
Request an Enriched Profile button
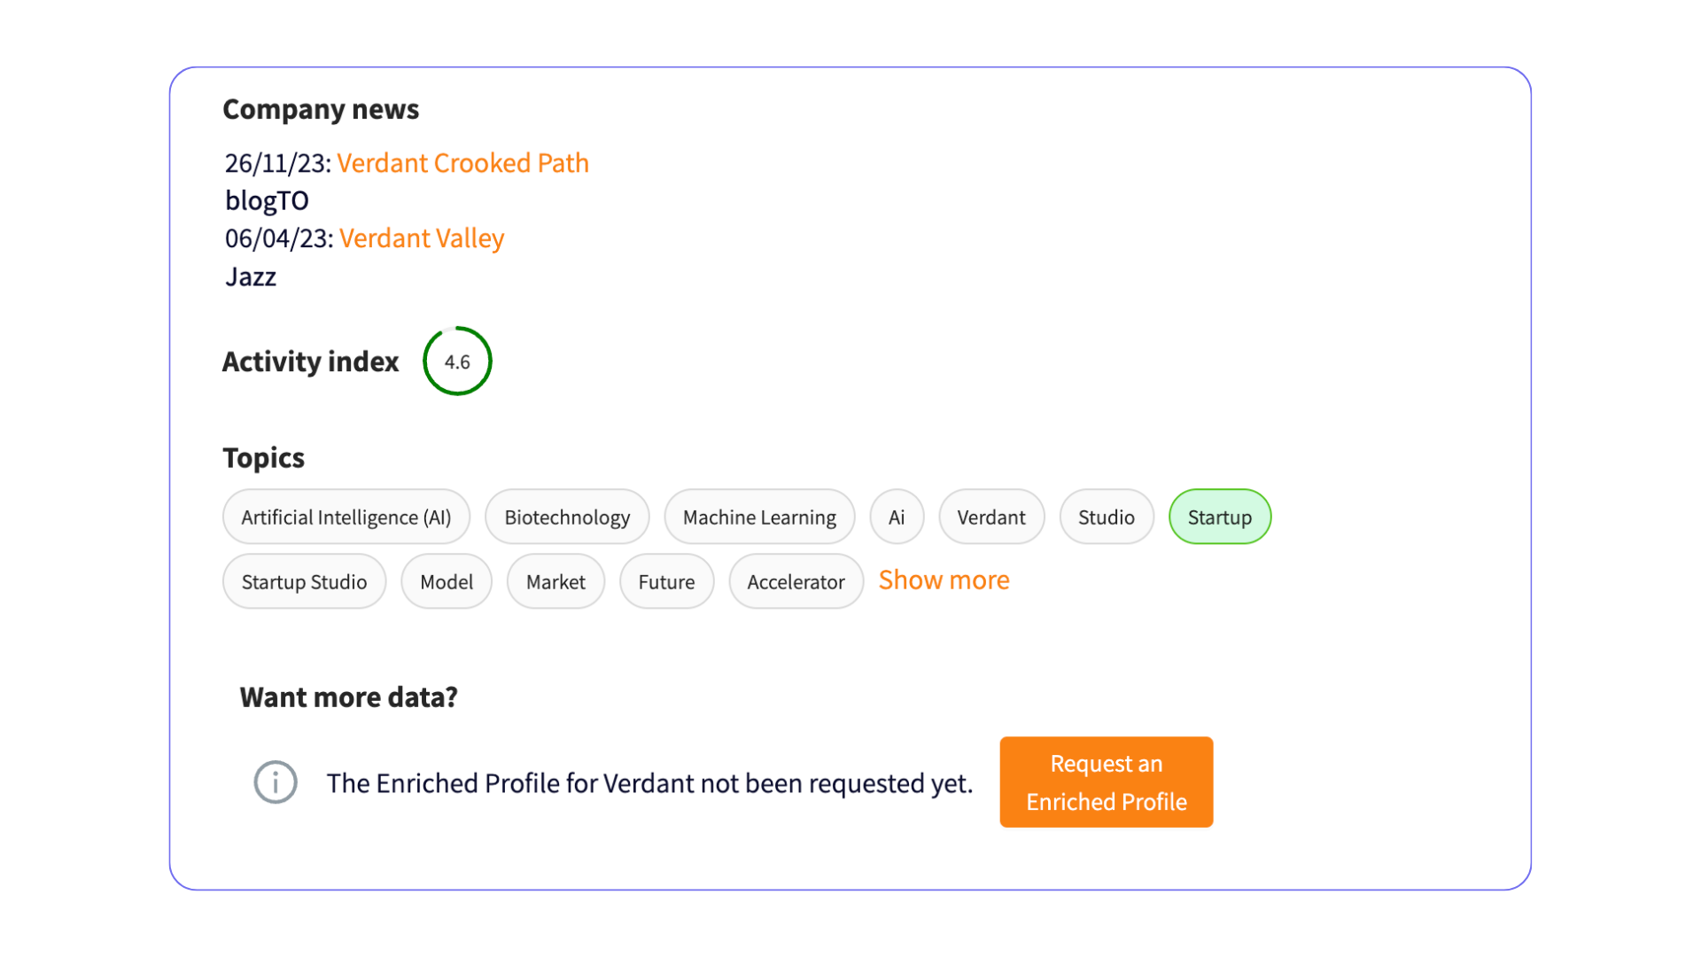[x=1107, y=782]
